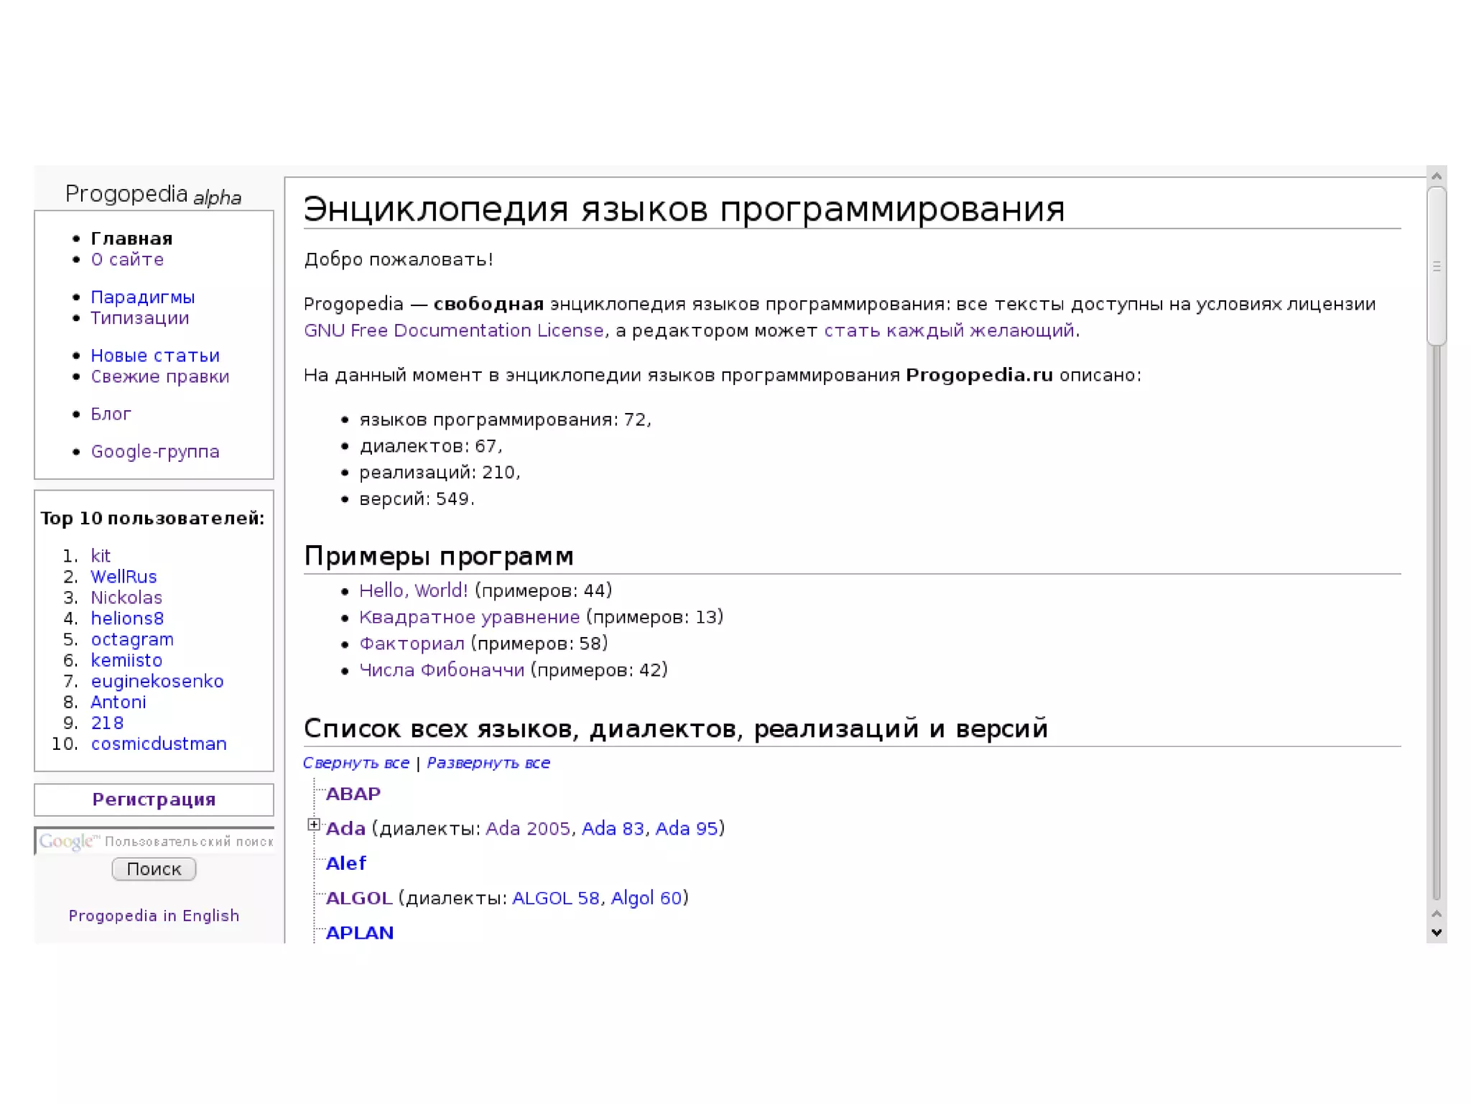Expand all via Развернуть все

(488, 763)
